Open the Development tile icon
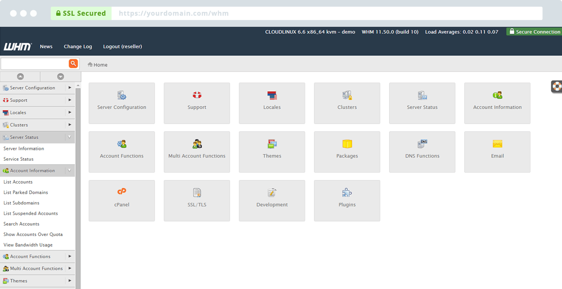 (x=272, y=193)
